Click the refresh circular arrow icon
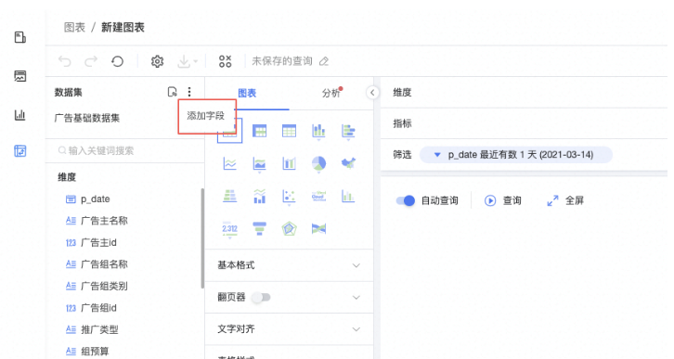Screen dimensions: 674x359 point(117,61)
